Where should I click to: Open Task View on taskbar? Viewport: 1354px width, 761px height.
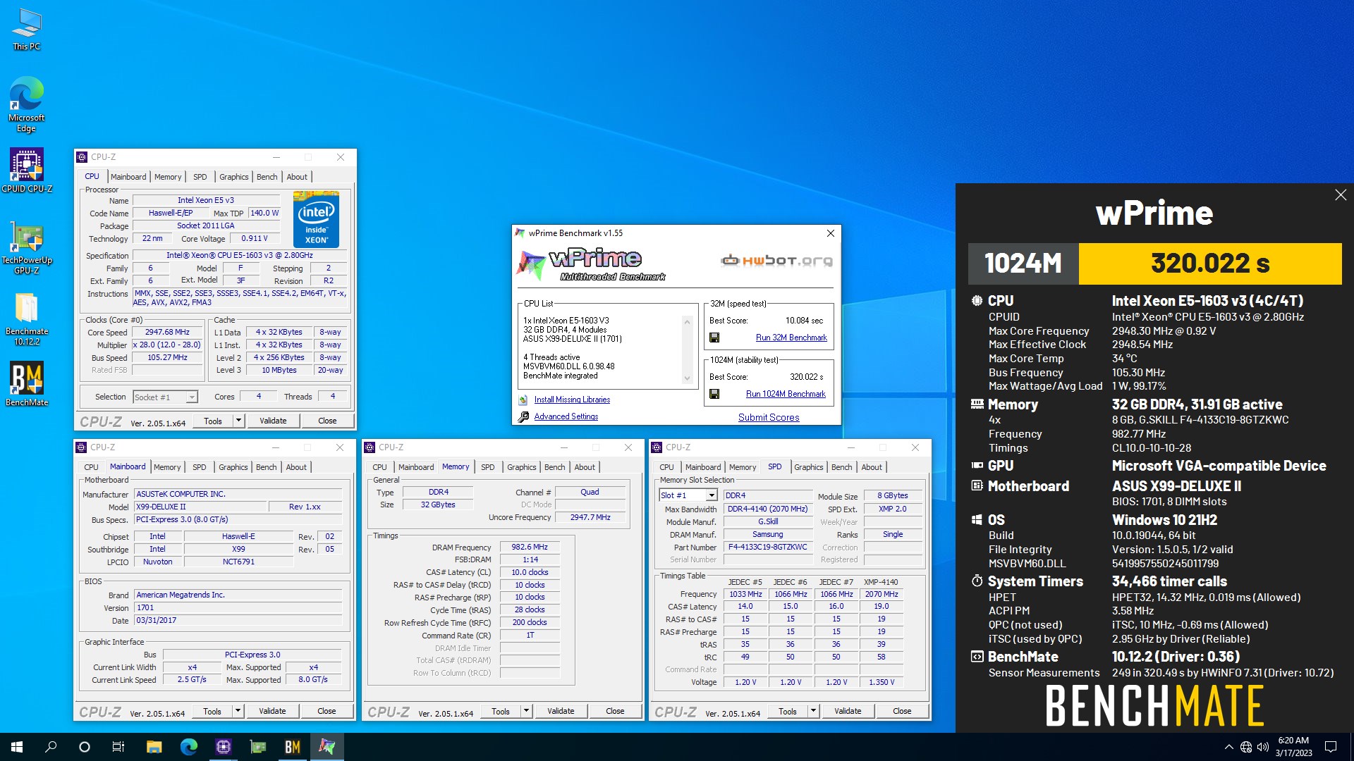pos(118,747)
